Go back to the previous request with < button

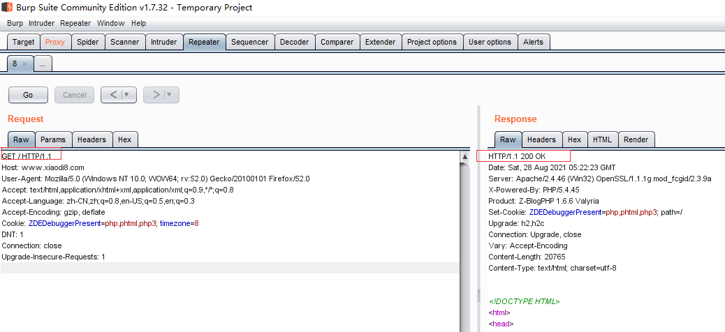[x=113, y=95]
